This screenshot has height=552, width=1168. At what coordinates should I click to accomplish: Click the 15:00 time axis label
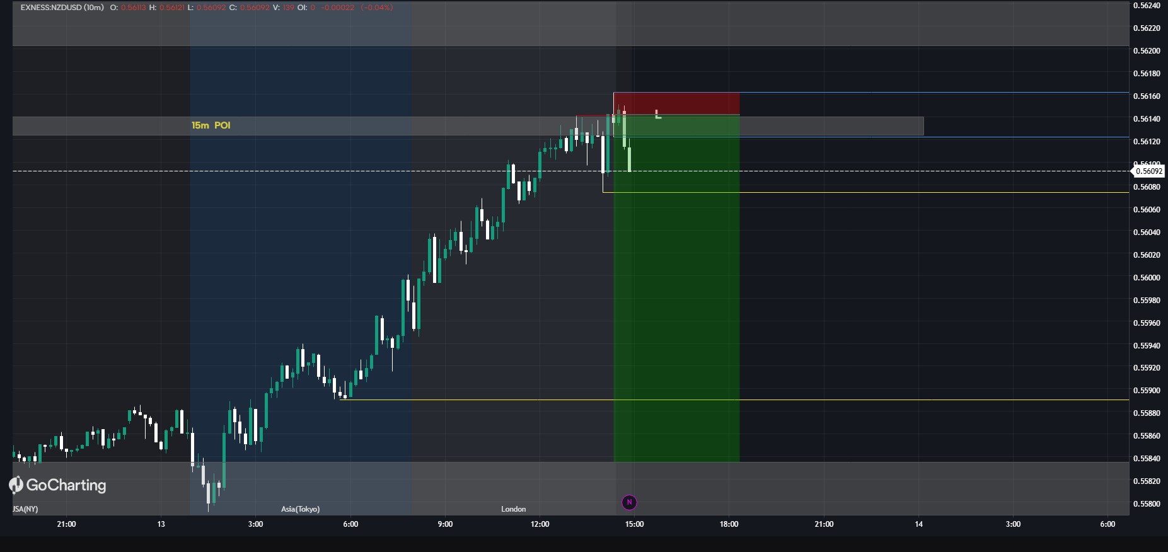coord(634,524)
